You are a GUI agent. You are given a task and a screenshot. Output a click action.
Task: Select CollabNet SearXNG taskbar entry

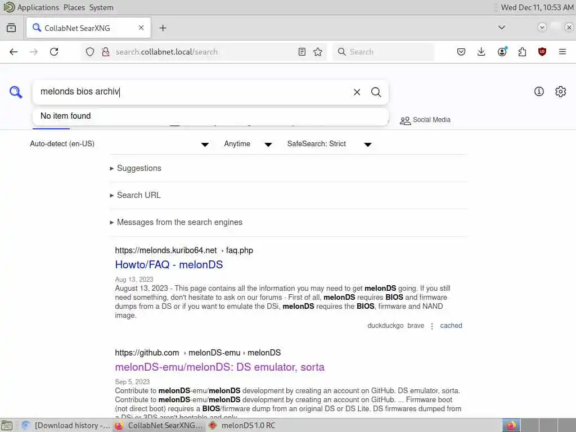pos(159,425)
